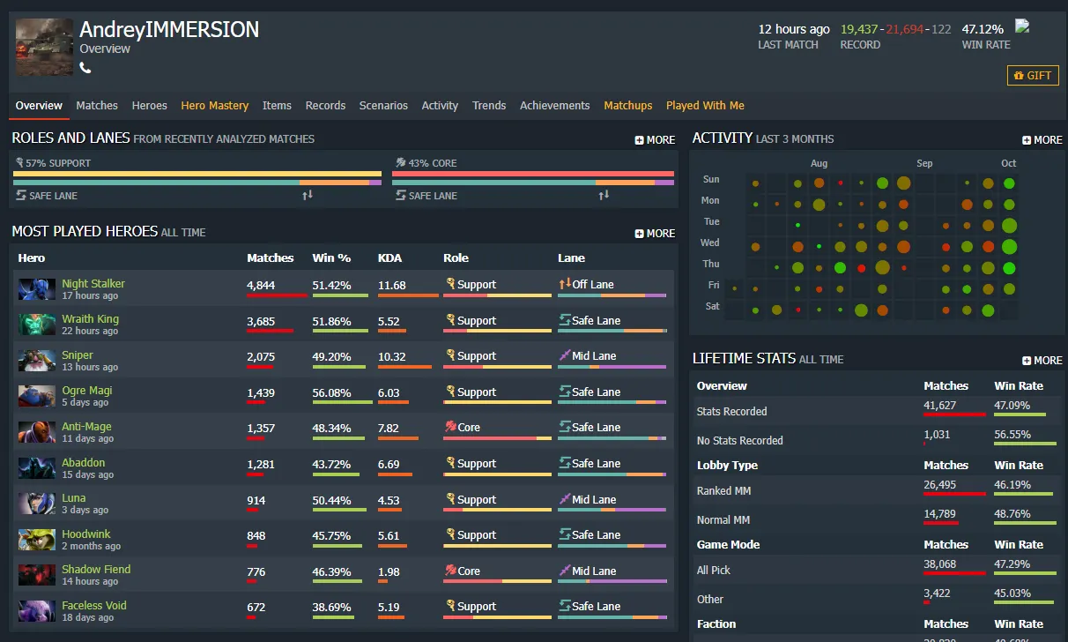Click the Abaddon hero portrait
This screenshot has width=1068, height=642.
pos(37,467)
